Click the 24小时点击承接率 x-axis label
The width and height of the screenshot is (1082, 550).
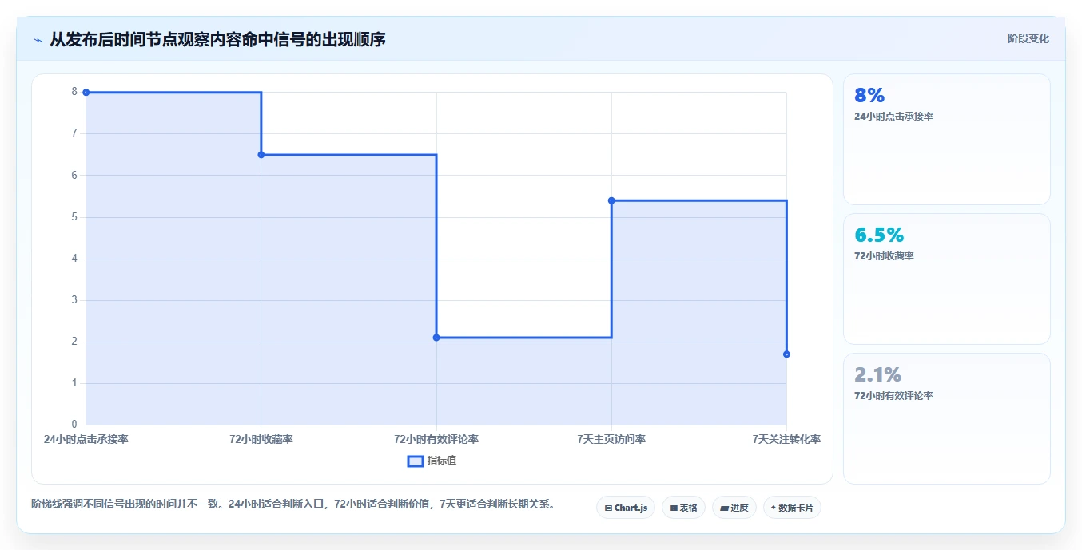[86, 439]
